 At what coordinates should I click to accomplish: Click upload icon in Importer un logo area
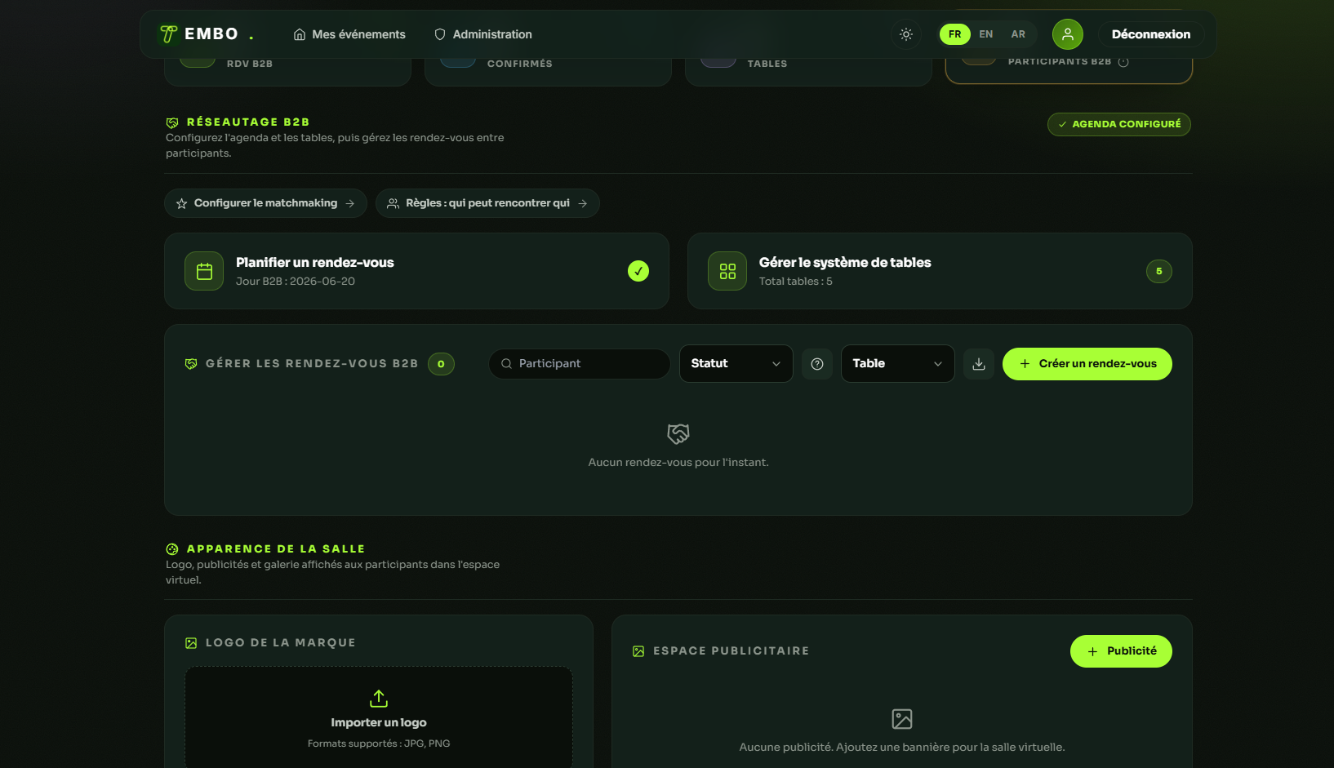[379, 699]
